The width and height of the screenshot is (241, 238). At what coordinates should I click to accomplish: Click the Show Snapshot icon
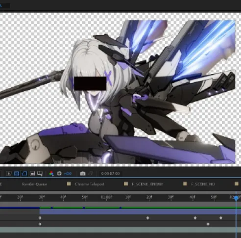[x=91, y=173]
